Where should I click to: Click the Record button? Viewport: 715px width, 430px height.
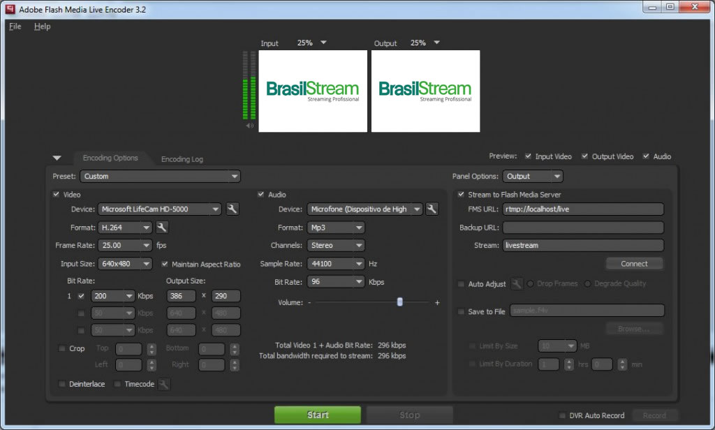(654, 415)
